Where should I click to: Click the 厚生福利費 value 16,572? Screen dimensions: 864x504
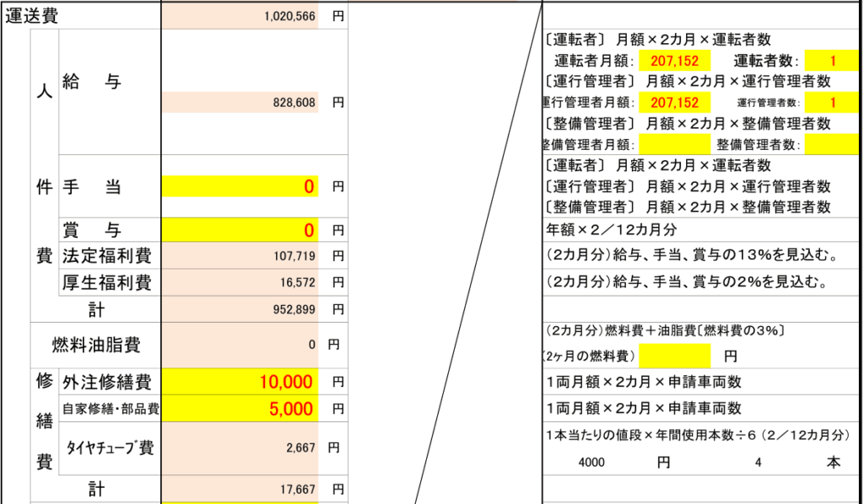tap(298, 283)
